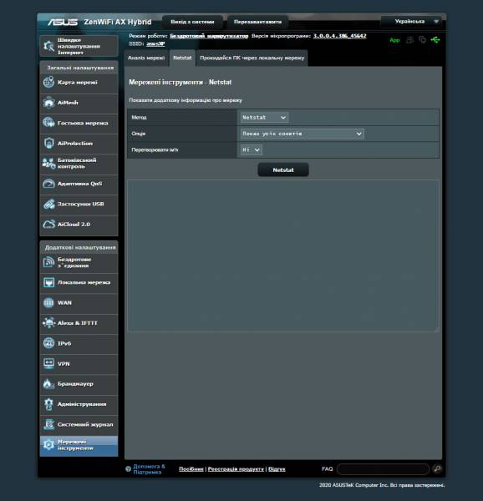This screenshot has height=501, width=483.
Task: Open the Wake on LAN tab
Action: click(x=252, y=58)
